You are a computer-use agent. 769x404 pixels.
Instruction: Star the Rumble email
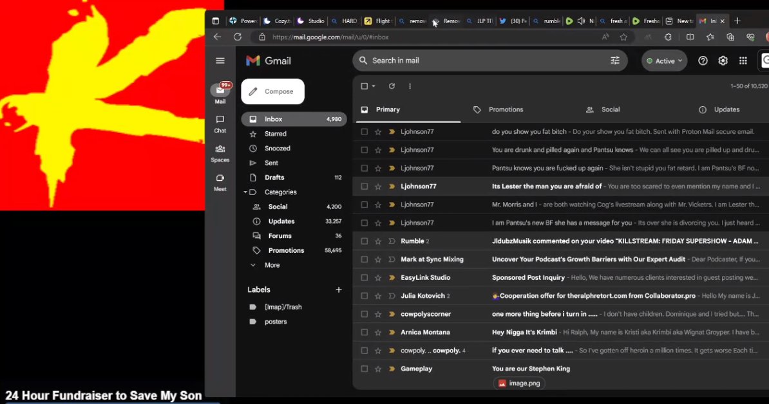tap(377, 241)
